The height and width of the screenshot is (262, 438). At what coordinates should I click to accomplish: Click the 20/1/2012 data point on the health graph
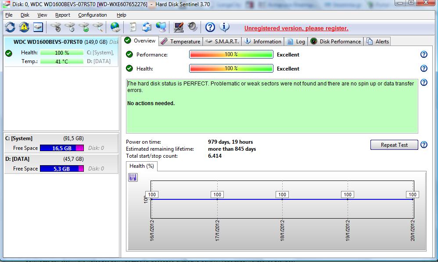[413, 199]
